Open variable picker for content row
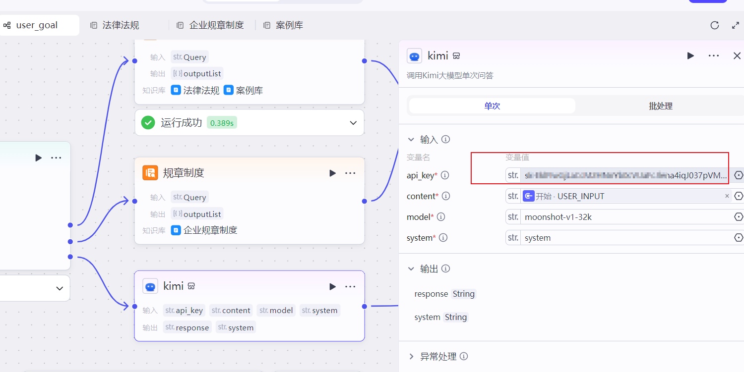Viewport: 744px width, 372px height. click(x=739, y=196)
